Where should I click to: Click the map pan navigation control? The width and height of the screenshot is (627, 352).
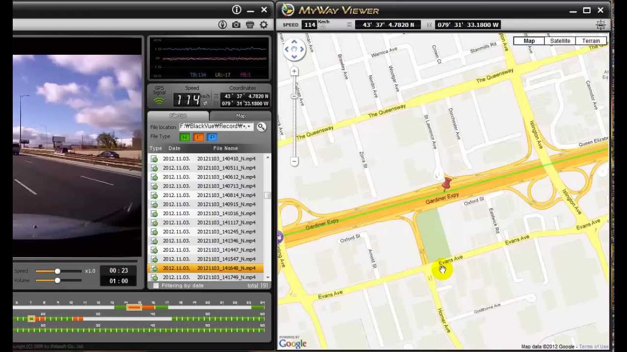click(x=294, y=49)
